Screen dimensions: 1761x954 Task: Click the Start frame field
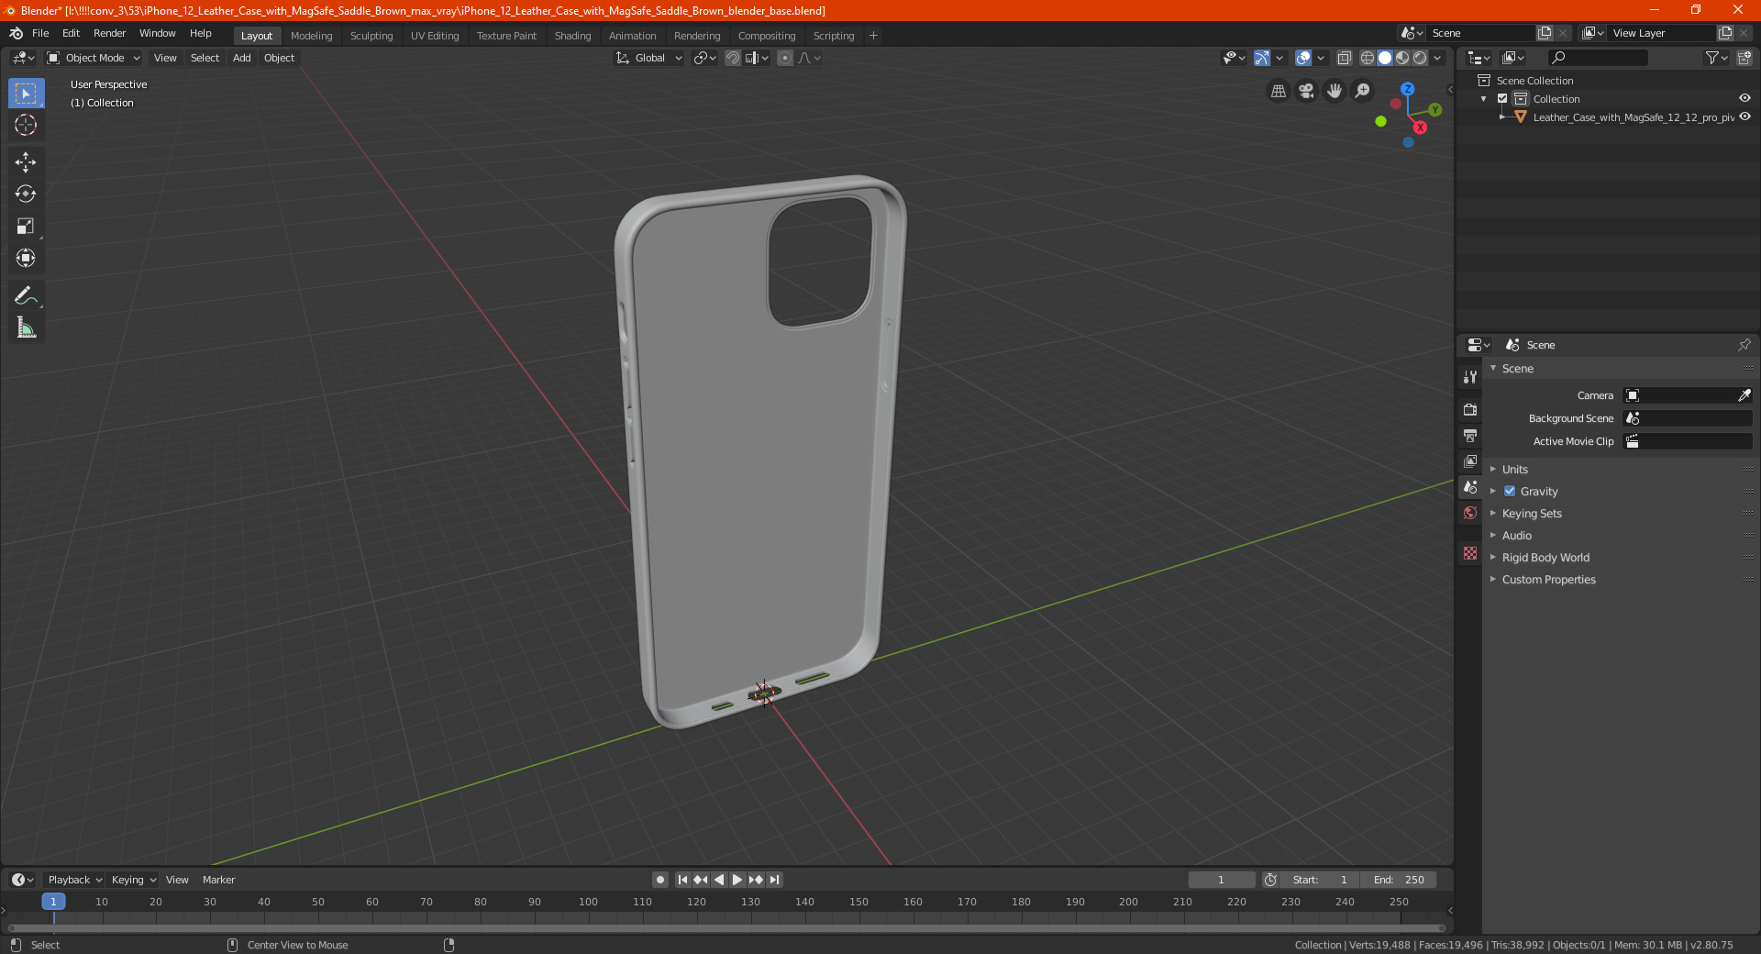point(1320,880)
